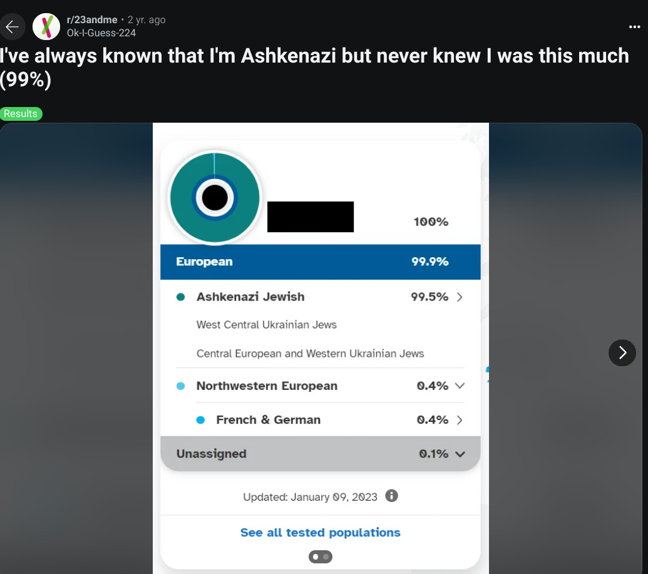This screenshot has height=574, width=648.
Task: Click the info icon beside the updated date
Action: coord(392,496)
